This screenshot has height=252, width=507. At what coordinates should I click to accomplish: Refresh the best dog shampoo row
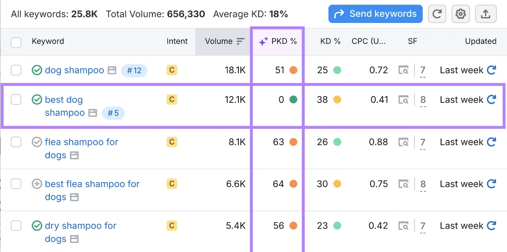point(491,100)
